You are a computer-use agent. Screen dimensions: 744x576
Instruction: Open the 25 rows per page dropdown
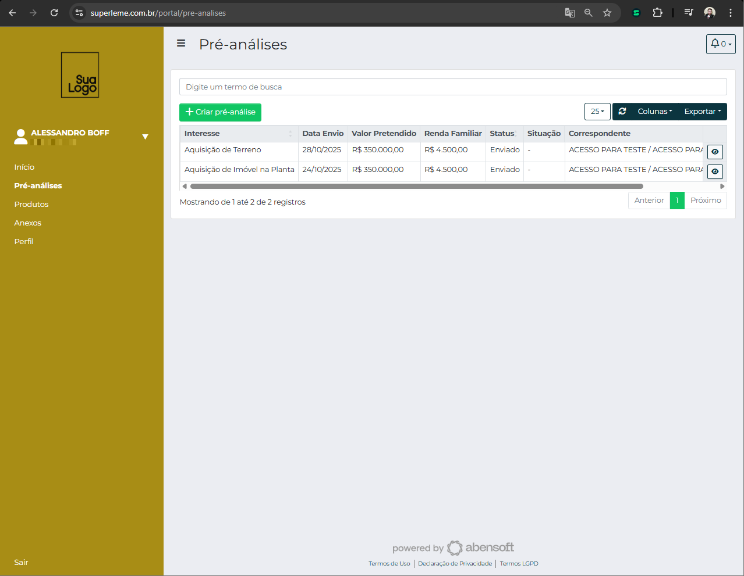point(597,112)
